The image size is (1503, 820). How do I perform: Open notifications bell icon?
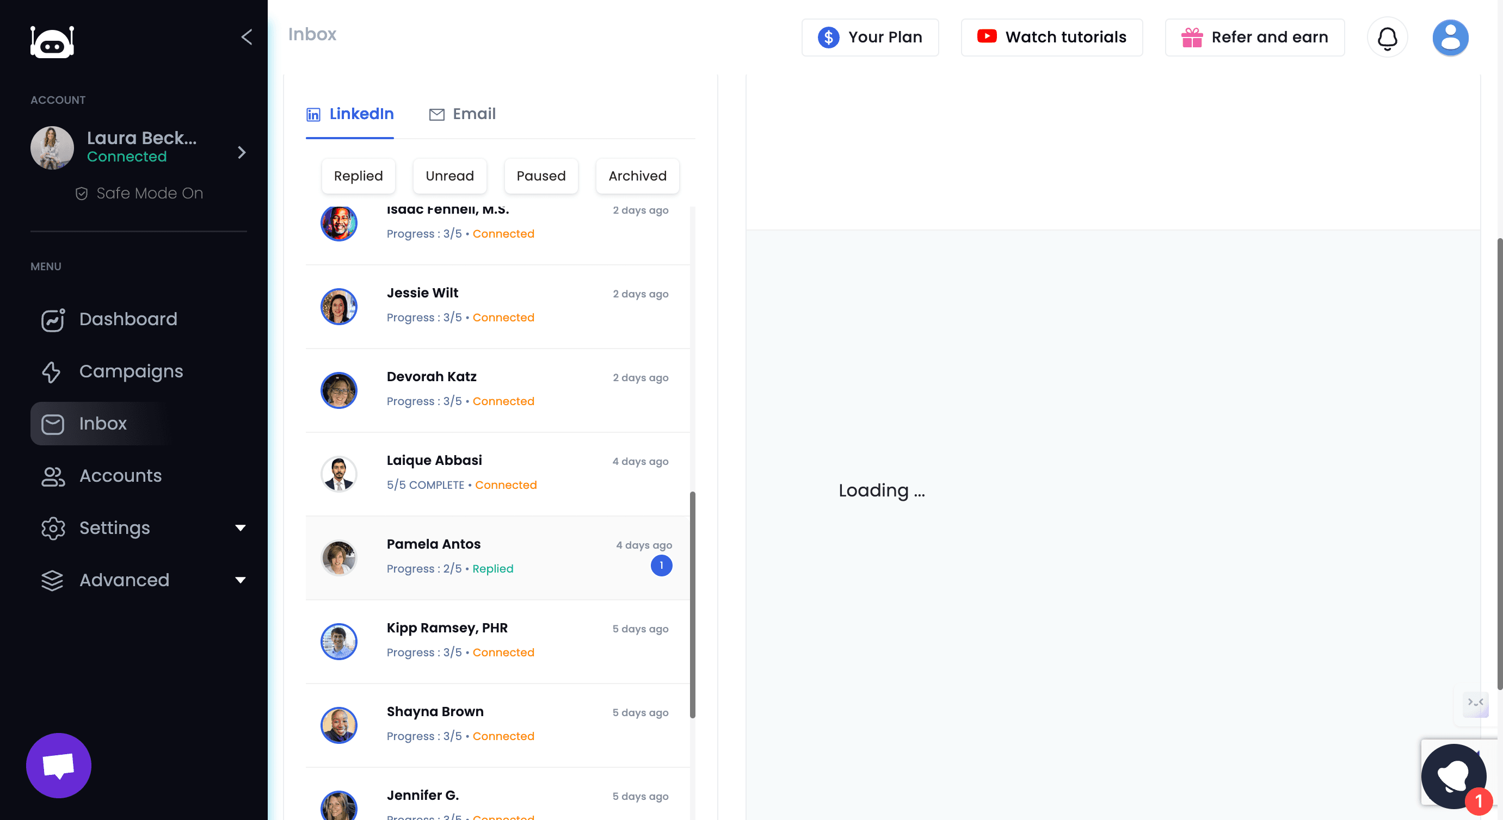(x=1388, y=38)
